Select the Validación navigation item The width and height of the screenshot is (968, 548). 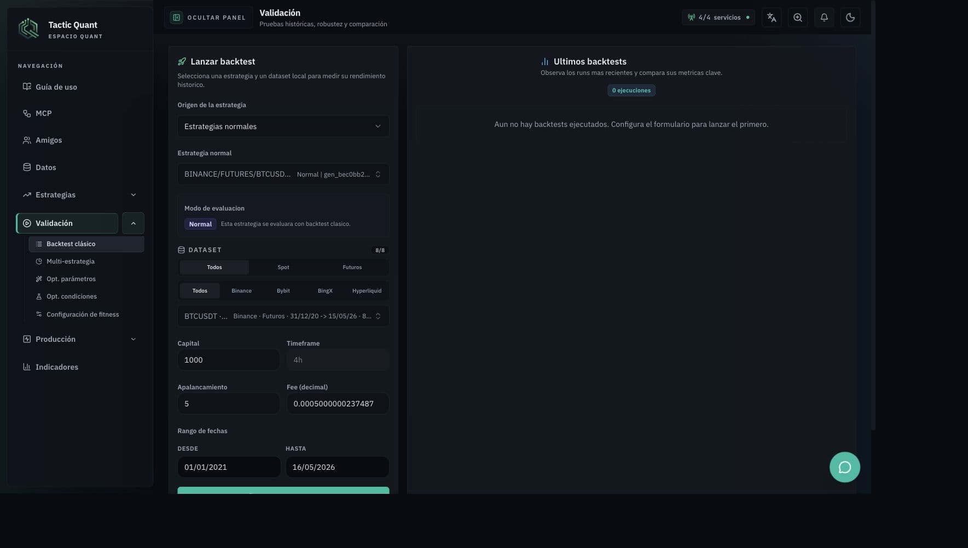pyautogui.click(x=67, y=223)
